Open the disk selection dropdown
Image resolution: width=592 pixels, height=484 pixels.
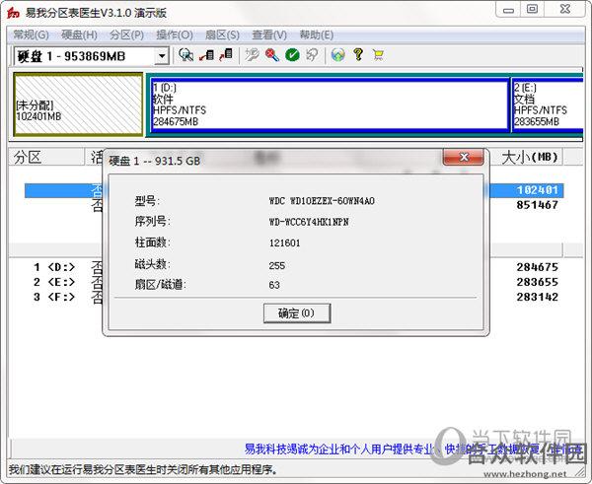click(x=162, y=56)
